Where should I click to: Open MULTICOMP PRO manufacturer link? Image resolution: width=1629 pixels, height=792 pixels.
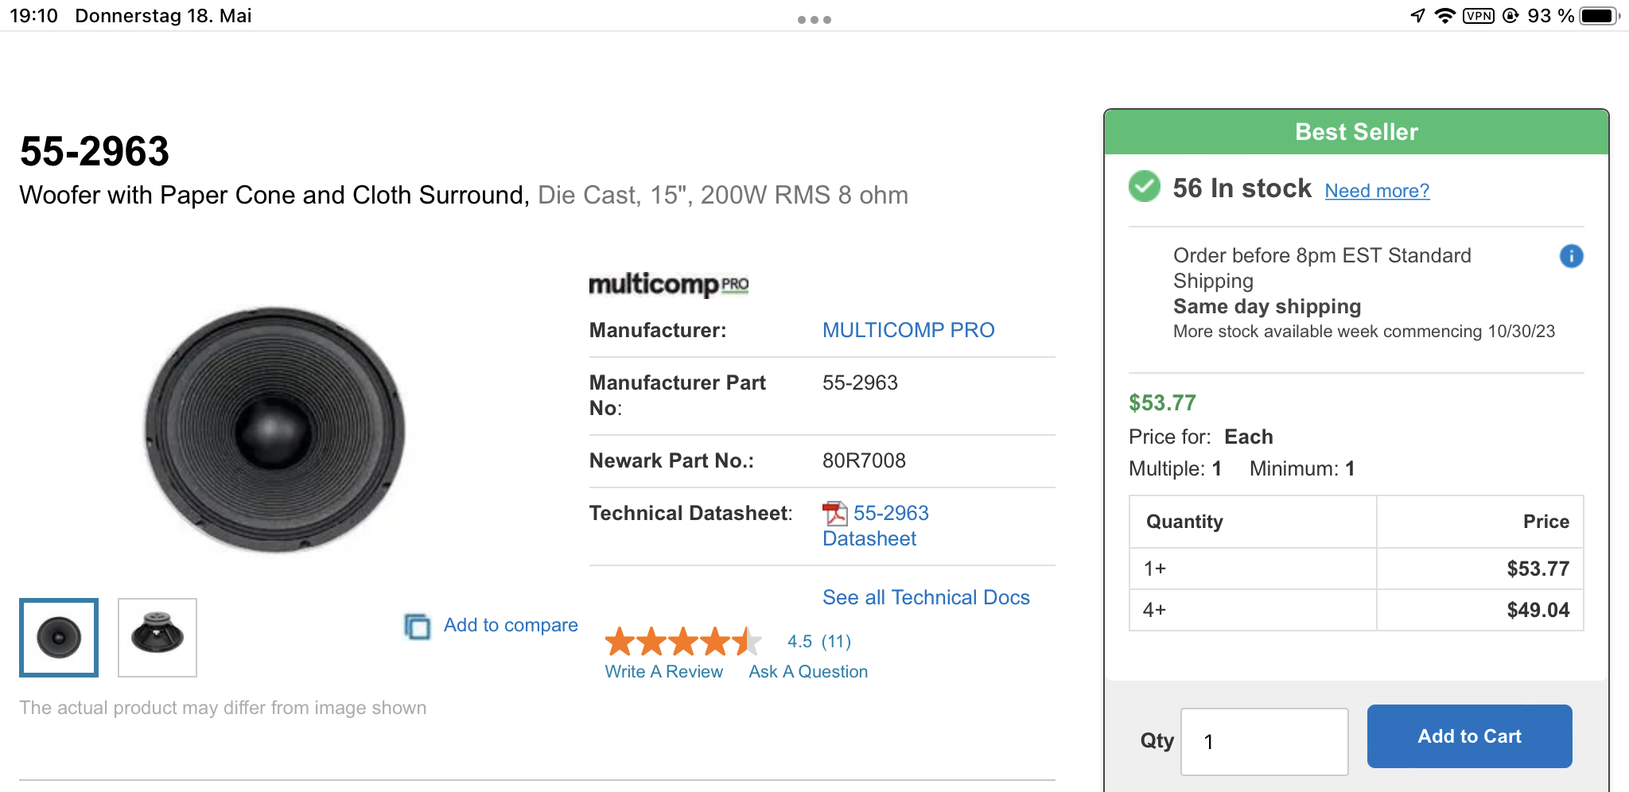click(x=908, y=330)
